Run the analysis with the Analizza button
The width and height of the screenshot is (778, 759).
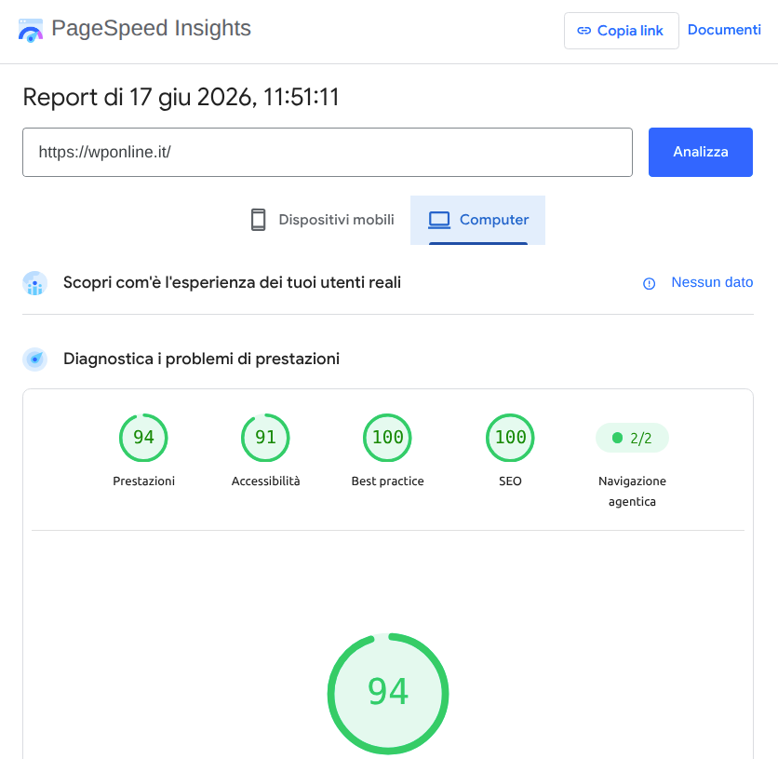[x=701, y=153]
